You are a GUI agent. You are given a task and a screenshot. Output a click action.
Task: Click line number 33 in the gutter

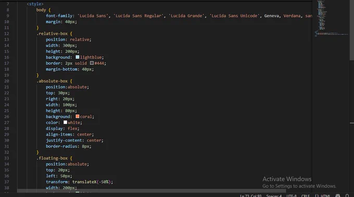coord(7,158)
